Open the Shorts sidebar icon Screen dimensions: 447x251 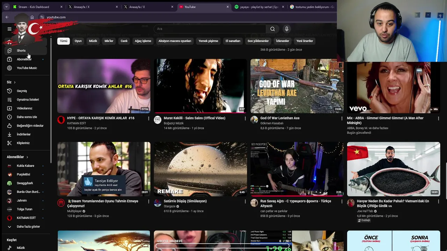9,51
